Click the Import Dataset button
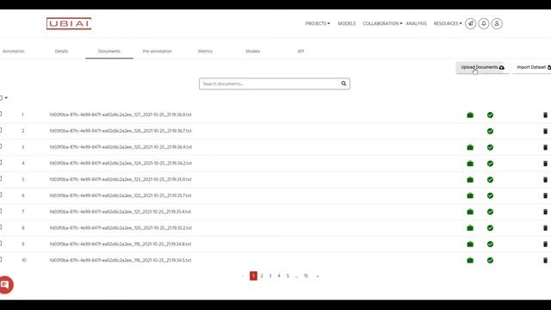Viewport: 551px width, 310px height. (x=532, y=67)
